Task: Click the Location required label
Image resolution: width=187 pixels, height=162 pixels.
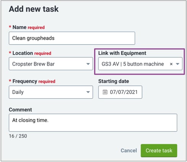Action: [30, 53]
